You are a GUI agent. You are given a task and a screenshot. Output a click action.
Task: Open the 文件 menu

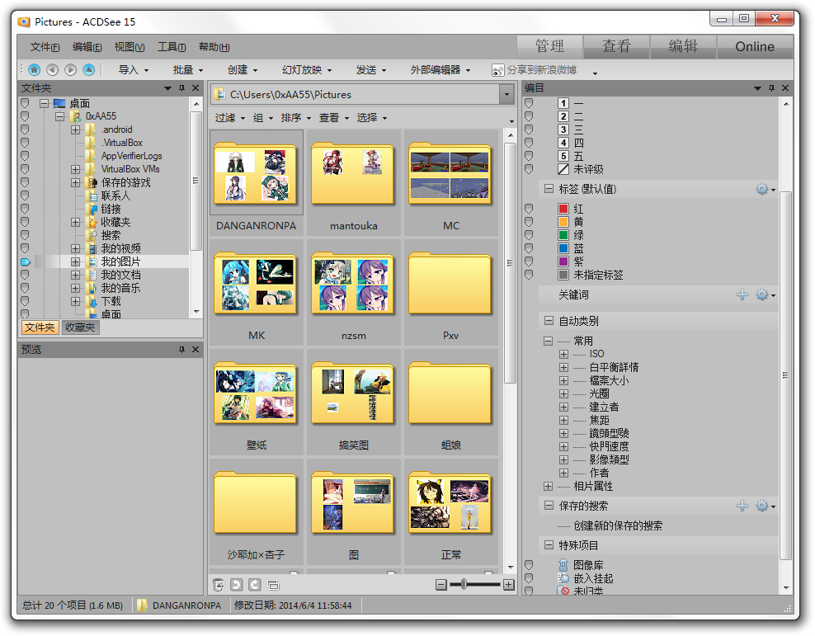[45, 47]
